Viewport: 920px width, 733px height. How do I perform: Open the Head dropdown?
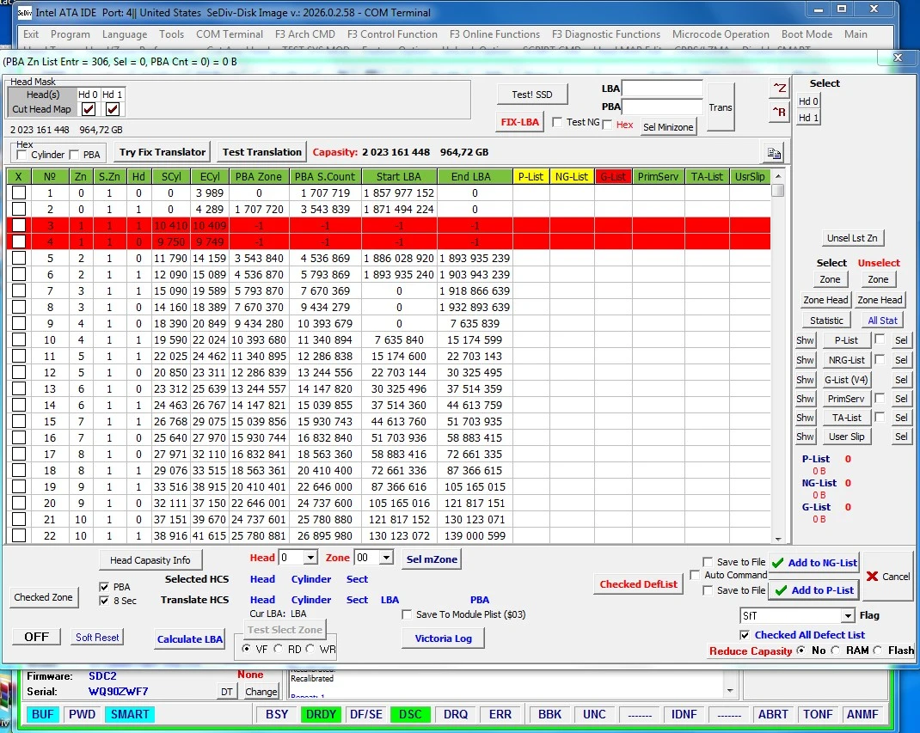coord(310,558)
